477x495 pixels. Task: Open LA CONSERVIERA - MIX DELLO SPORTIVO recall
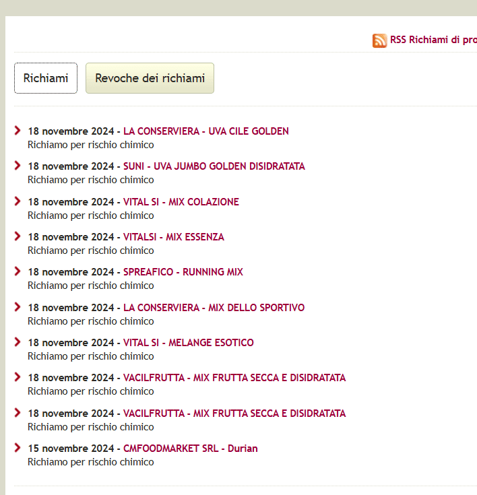pos(214,308)
